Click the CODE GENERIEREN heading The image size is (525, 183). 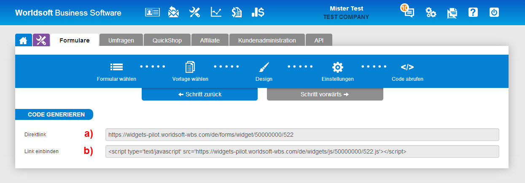tap(54, 114)
